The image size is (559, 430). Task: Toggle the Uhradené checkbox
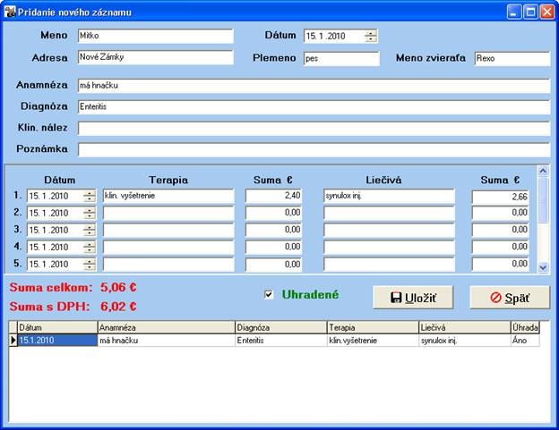(x=269, y=294)
